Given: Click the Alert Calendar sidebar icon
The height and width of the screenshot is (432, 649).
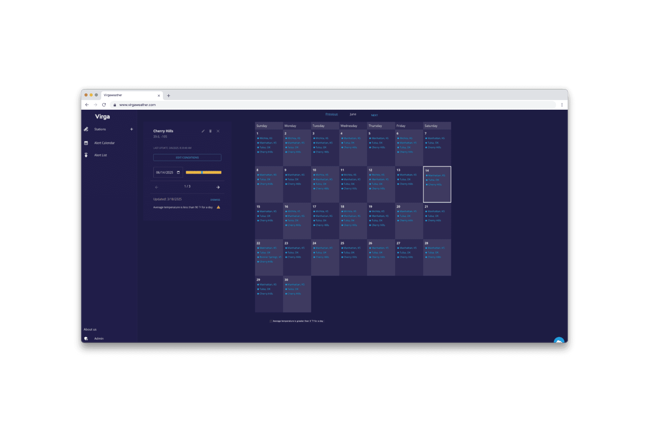Looking at the screenshot, I should click(x=86, y=143).
